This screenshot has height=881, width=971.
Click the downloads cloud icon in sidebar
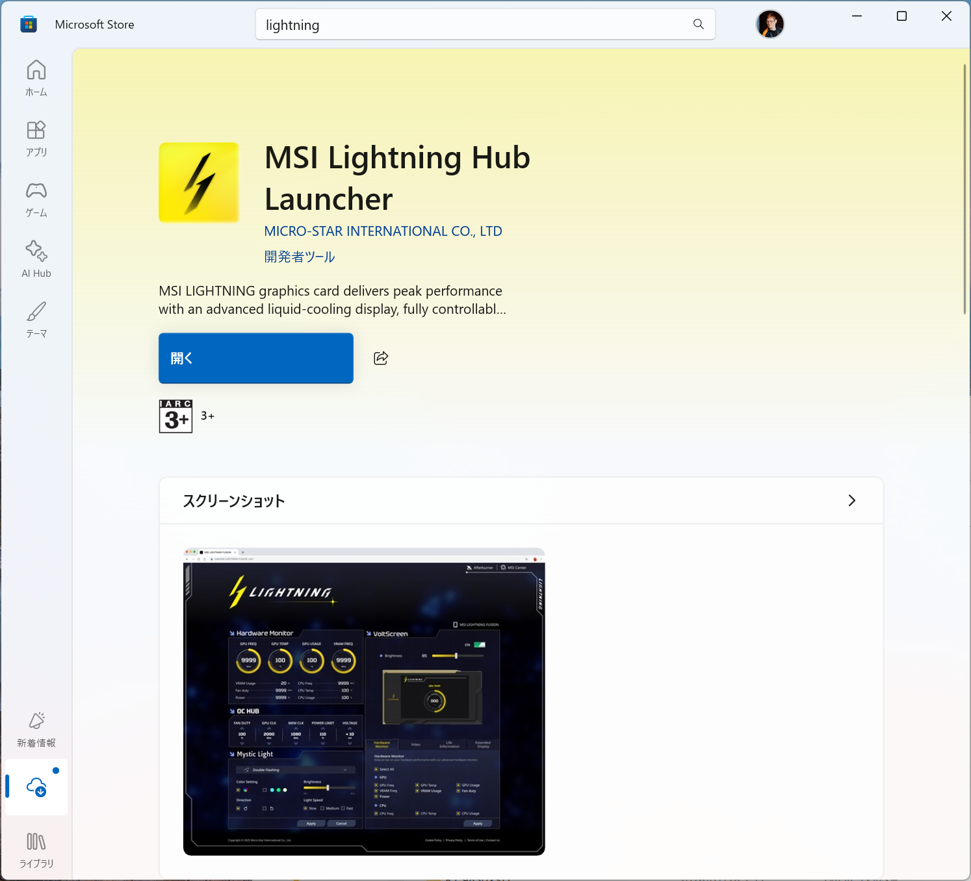coord(36,787)
